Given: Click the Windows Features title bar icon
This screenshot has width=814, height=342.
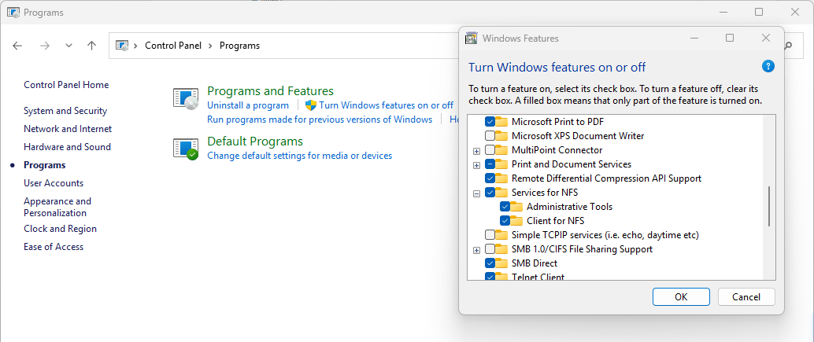Looking at the screenshot, I should point(472,38).
